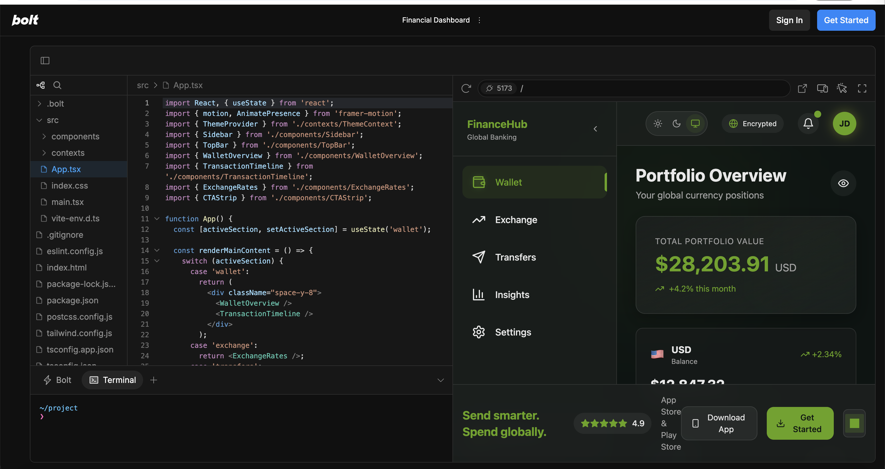Collapse the src folder
The height and width of the screenshot is (469, 885).
coord(40,120)
